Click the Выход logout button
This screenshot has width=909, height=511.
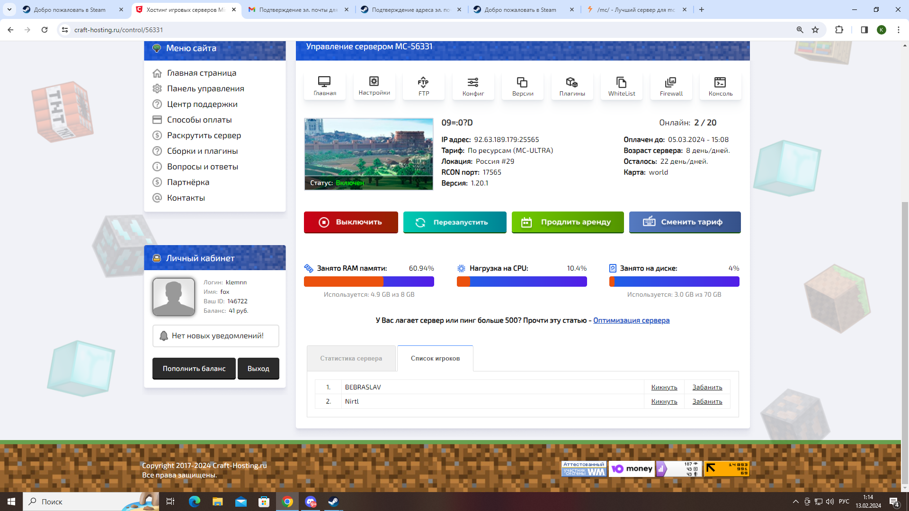pos(258,369)
